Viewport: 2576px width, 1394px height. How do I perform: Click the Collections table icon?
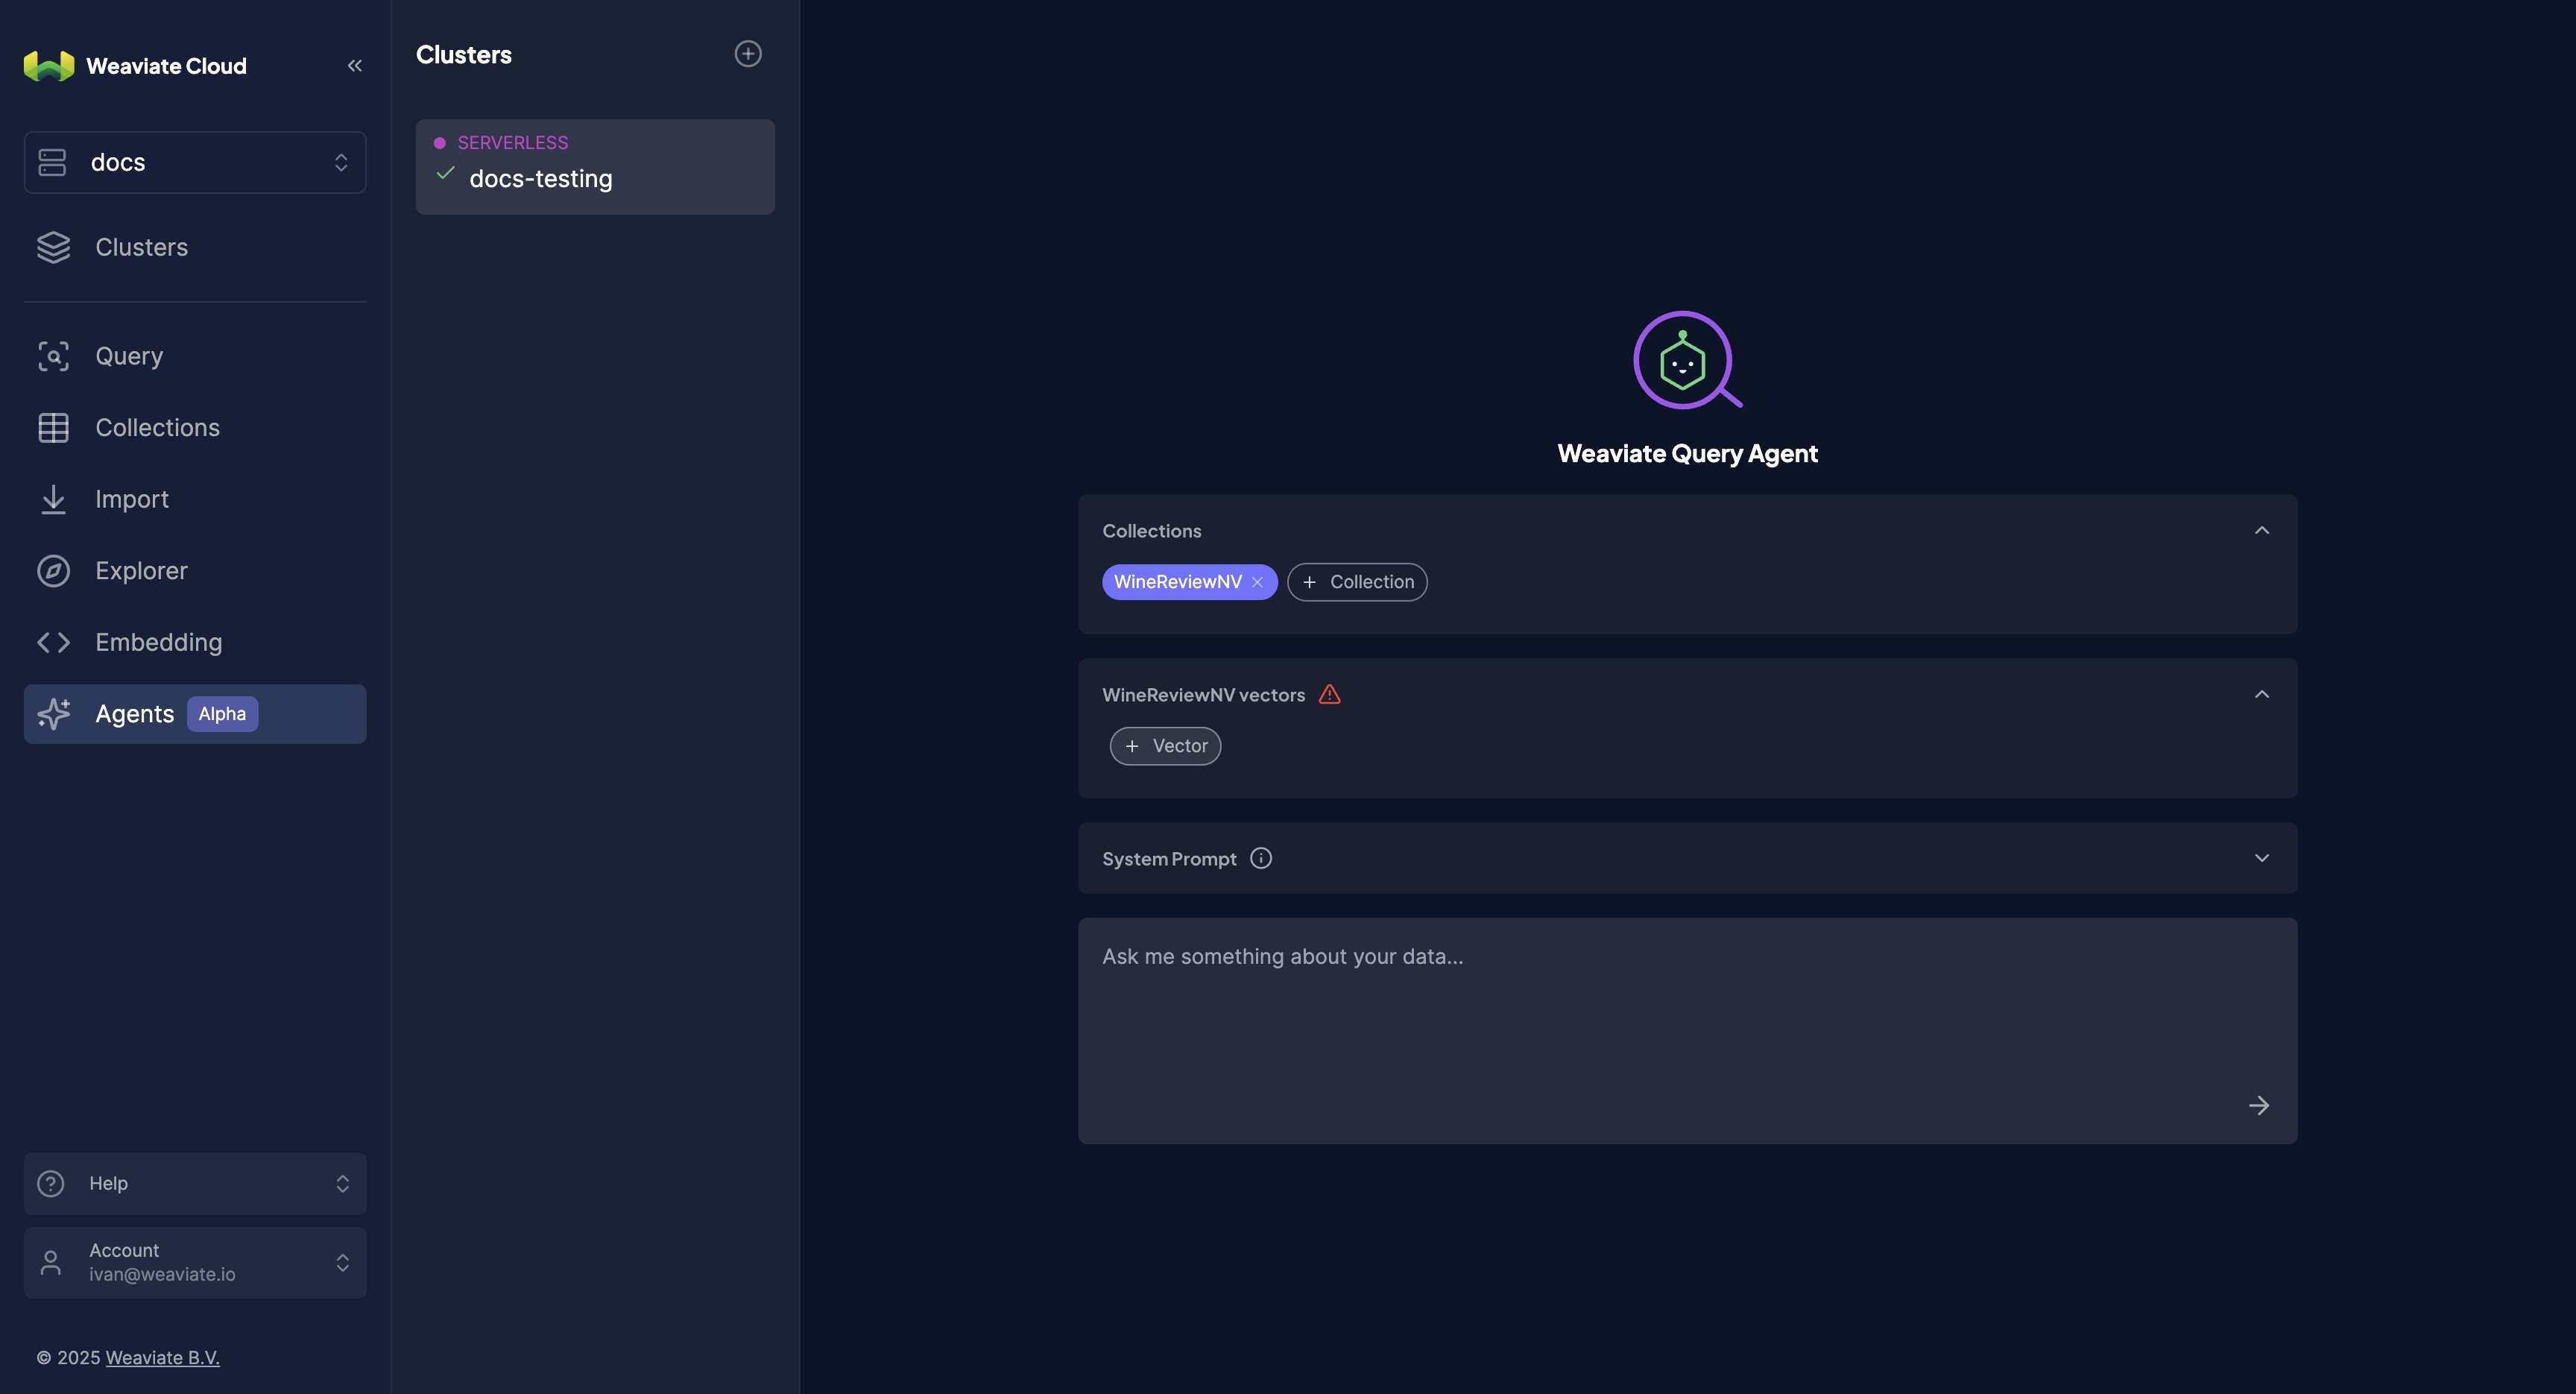53,427
